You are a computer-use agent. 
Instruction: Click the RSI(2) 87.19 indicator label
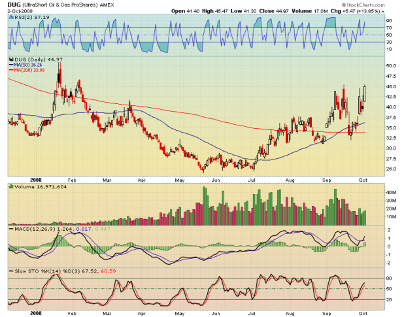[x=31, y=17]
